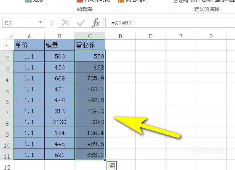
Task: Open the Name Box dropdown arrow
Action: pos(40,22)
